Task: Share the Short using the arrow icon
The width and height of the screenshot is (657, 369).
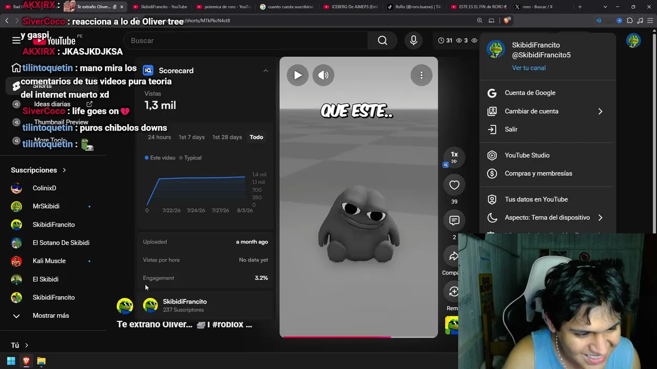Action: click(x=454, y=256)
